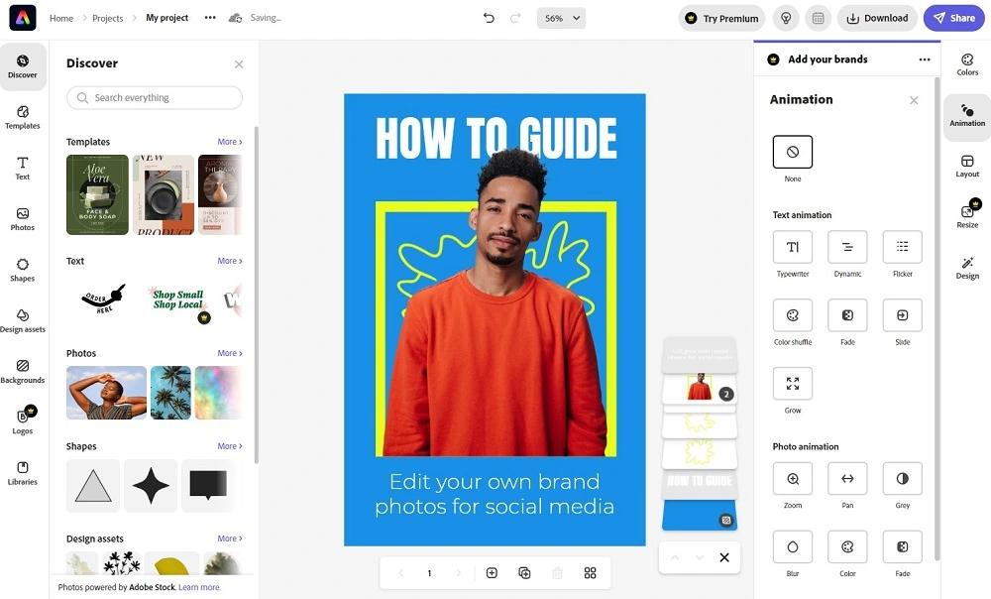Apply the Color shuffle animation
991x599 pixels.
point(792,313)
